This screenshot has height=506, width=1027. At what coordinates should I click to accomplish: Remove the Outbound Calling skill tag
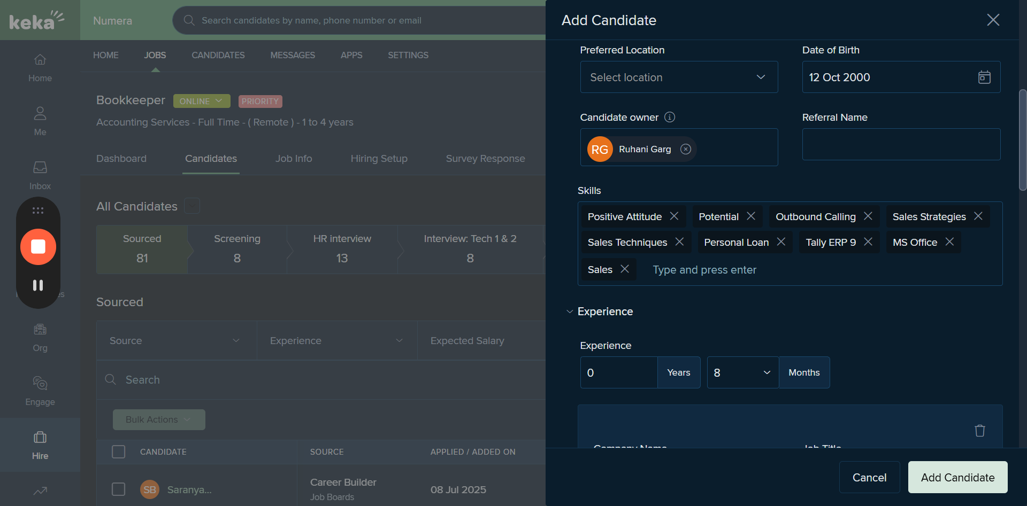point(868,216)
